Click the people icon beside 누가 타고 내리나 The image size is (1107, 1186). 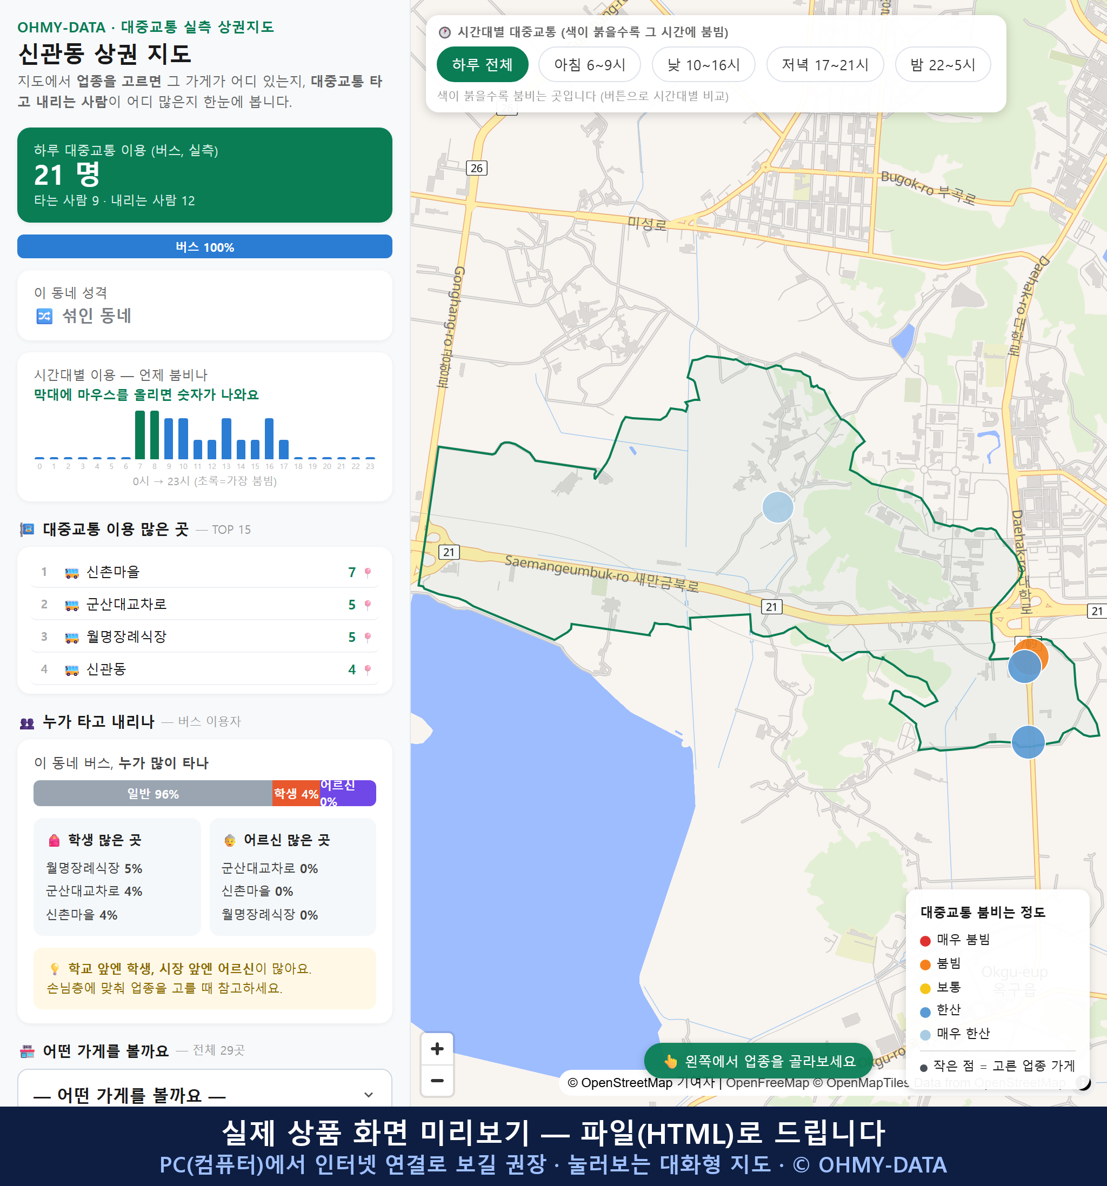pyautogui.click(x=28, y=723)
